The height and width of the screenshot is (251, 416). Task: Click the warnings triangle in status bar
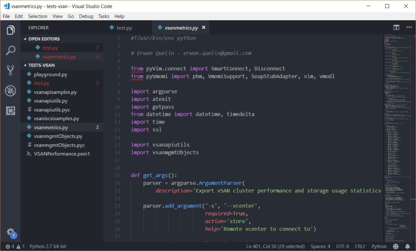click(20, 247)
